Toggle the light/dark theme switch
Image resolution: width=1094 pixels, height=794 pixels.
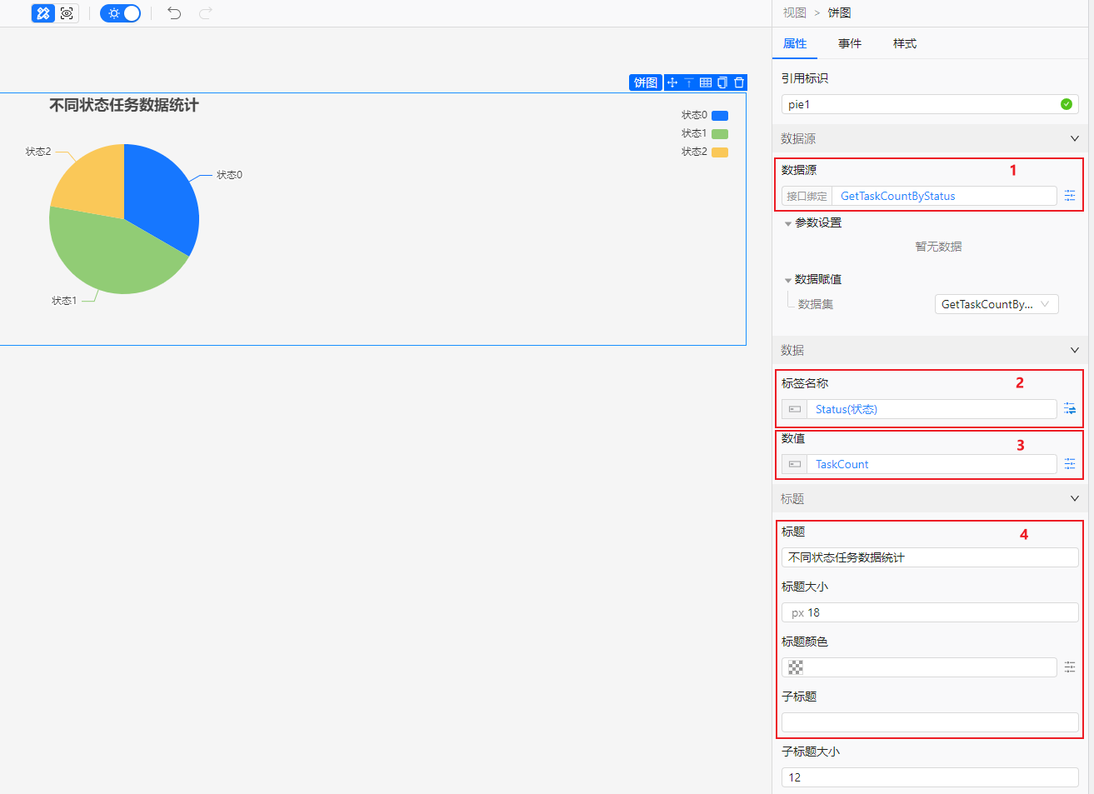coord(120,13)
